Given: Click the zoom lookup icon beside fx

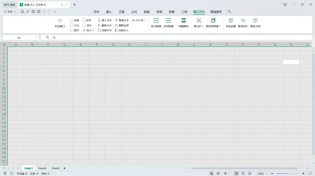Looking at the screenshot, I should (47, 37).
